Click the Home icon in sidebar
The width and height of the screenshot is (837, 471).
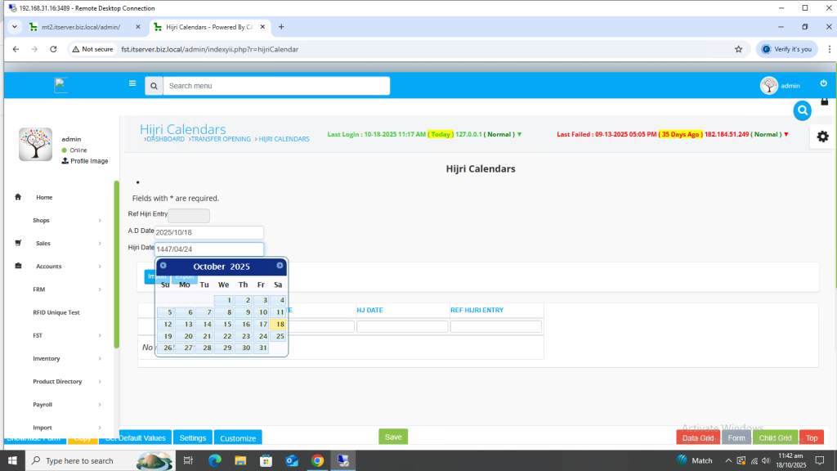18,197
